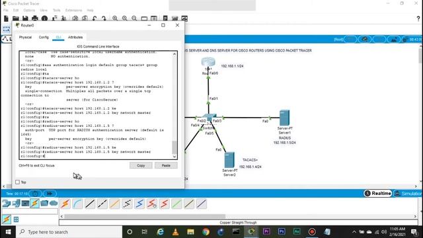Click inside the IOS CLI terminal area

point(96,105)
